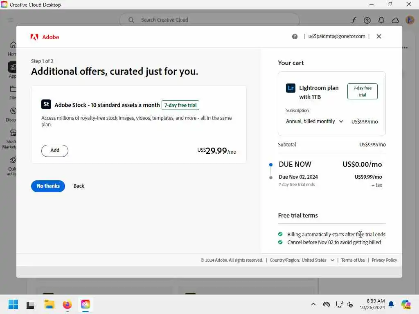The width and height of the screenshot is (419, 314).
Task: Go Back to previous step
Action: tap(79, 186)
